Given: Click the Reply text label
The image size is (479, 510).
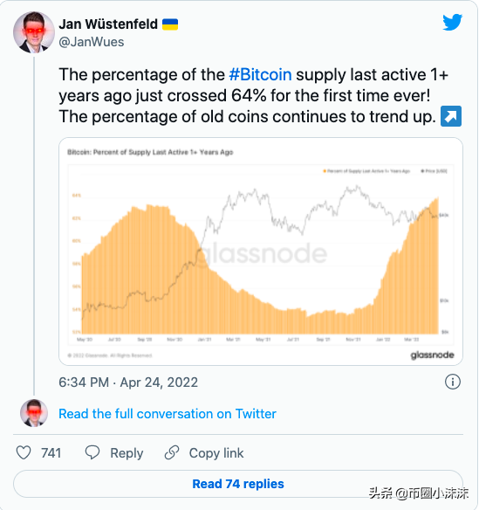Looking at the screenshot, I should point(127,453).
